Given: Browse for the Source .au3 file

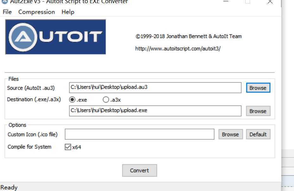Looking at the screenshot, I should coord(258,88).
